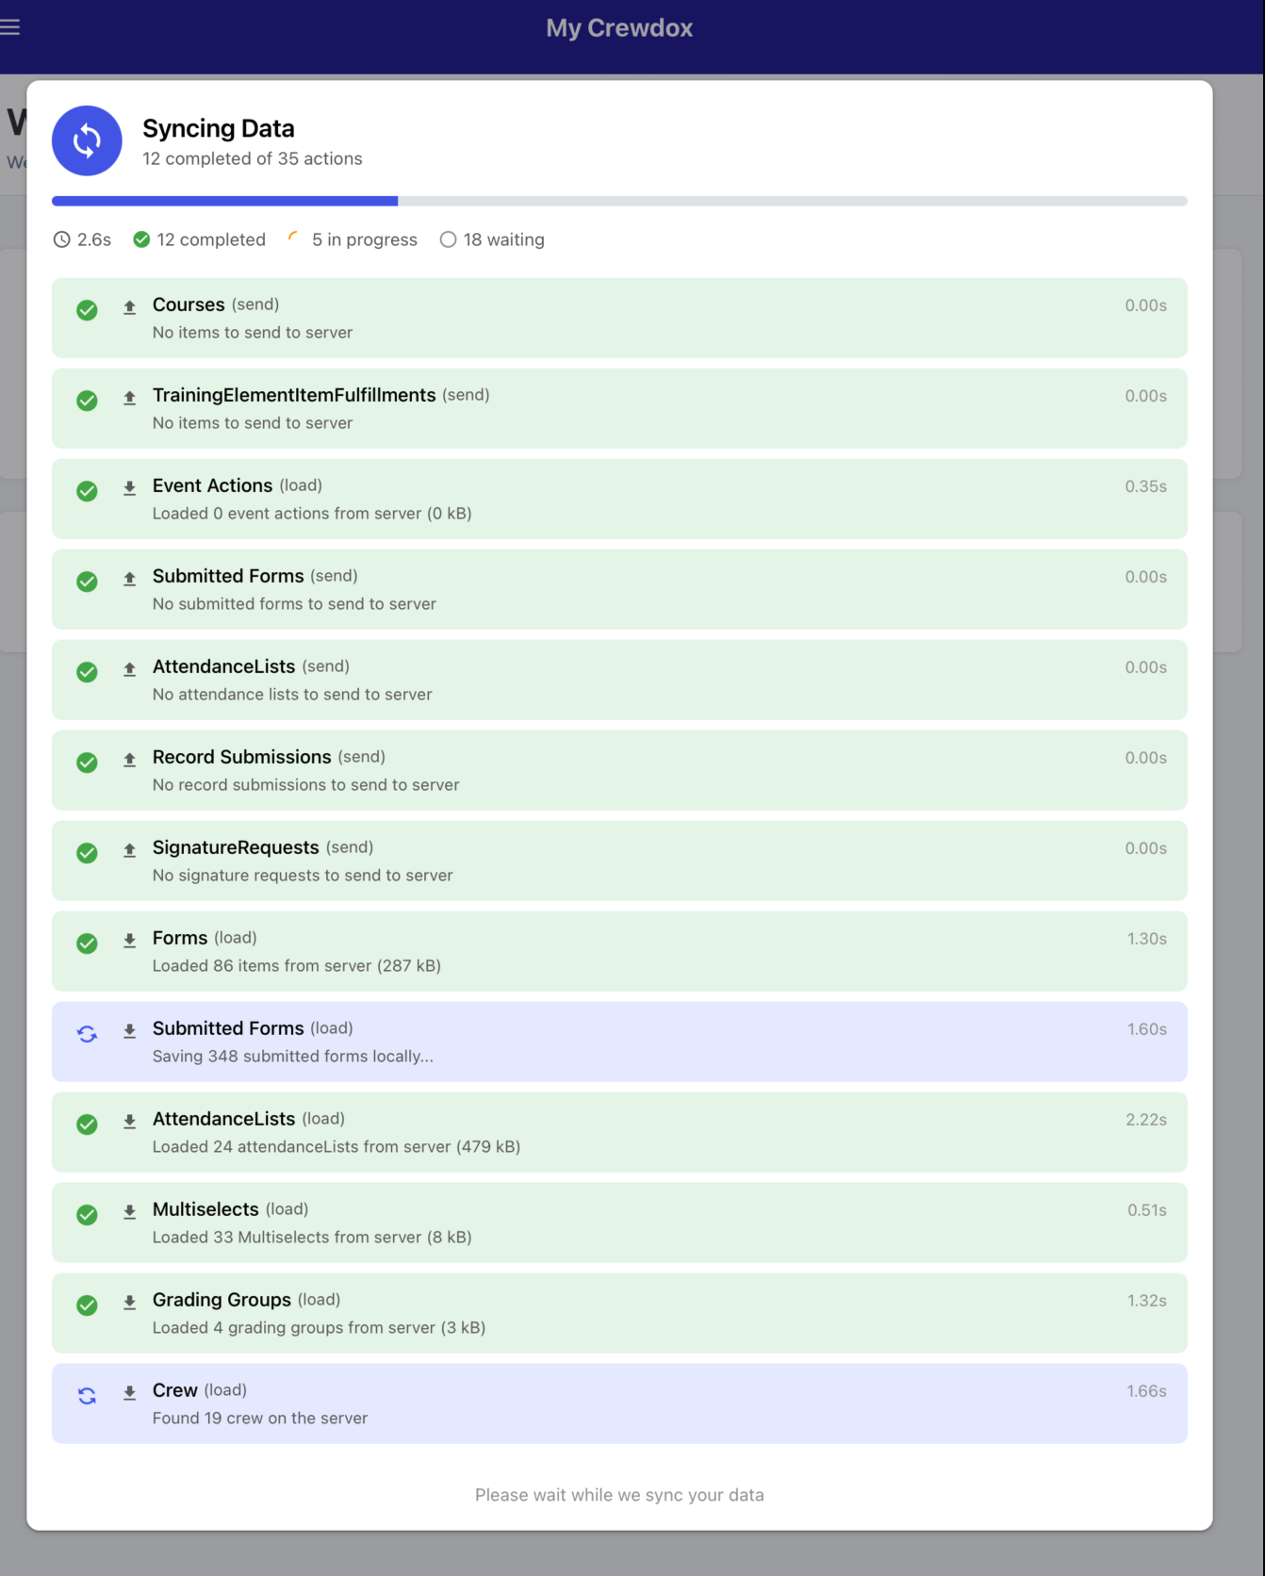1265x1576 pixels.
Task: Click the spinning sync icon on Submitted Forms load
Action: click(x=87, y=1034)
